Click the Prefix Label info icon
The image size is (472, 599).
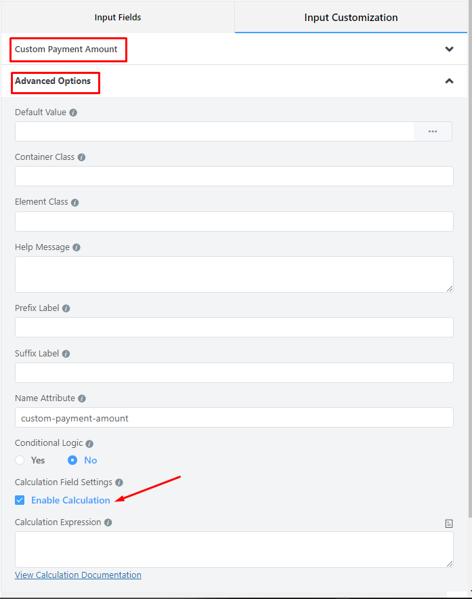click(x=66, y=308)
